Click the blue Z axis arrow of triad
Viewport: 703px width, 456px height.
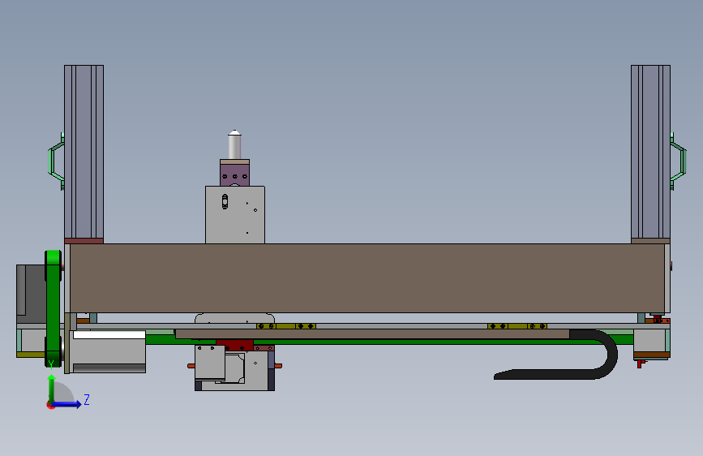click(67, 404)
